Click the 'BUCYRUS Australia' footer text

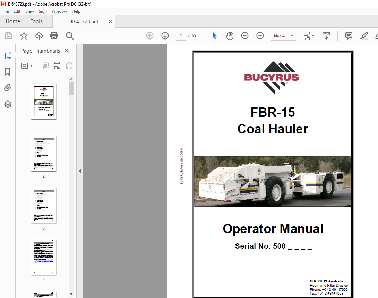[x=326, y=281]
